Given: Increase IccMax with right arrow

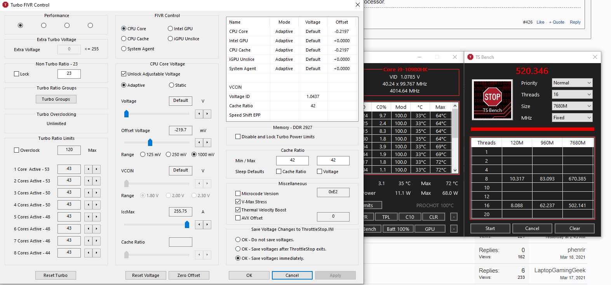Looking at the screenshot, I should coord(207,224).
